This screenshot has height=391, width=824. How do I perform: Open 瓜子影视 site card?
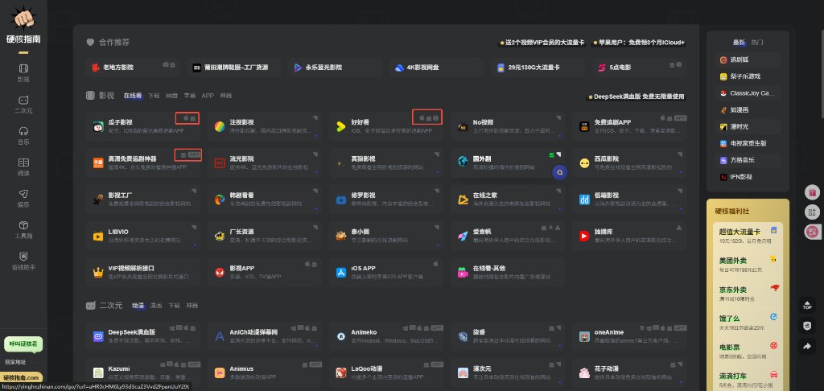tap(143, 126)
